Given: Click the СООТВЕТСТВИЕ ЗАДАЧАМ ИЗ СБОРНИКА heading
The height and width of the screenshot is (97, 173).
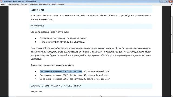Looking at the screenshot, I should [x=56, y=86].
